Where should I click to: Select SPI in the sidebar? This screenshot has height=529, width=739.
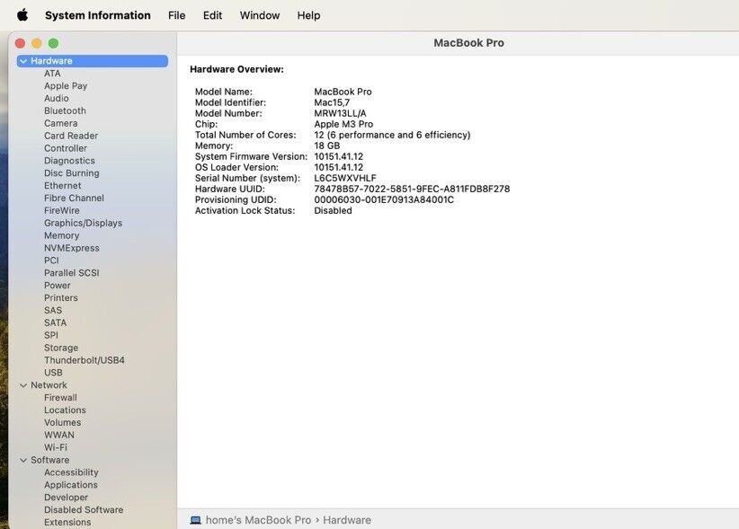[x=51, y=335]
